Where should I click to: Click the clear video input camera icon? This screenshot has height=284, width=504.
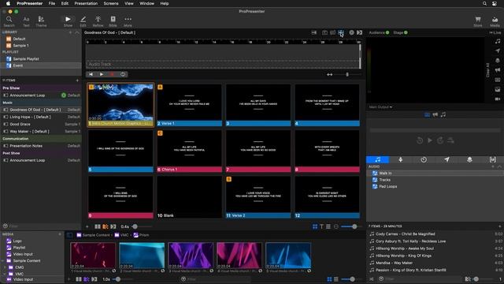click(498, 99)
